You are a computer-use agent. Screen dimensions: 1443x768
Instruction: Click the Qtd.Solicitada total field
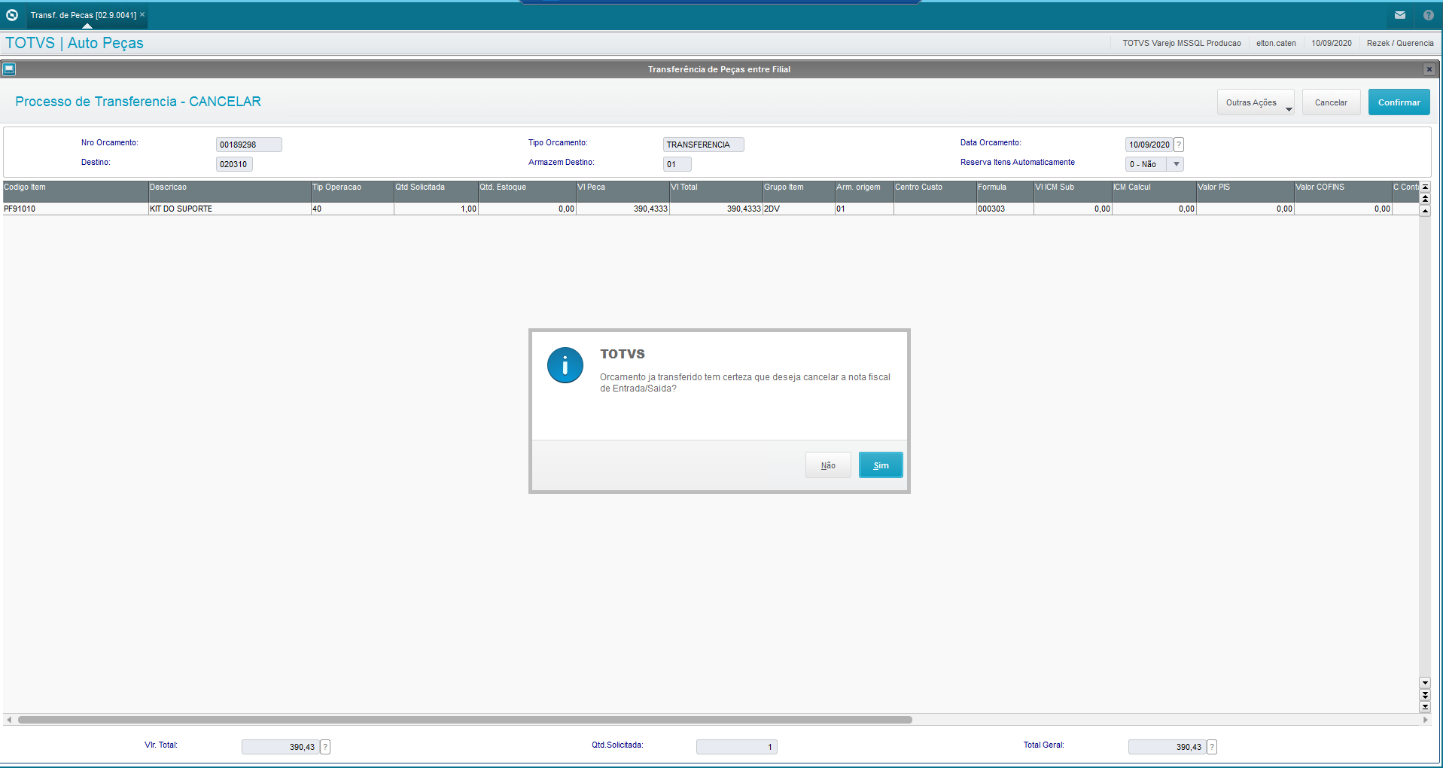pos(736,747)
